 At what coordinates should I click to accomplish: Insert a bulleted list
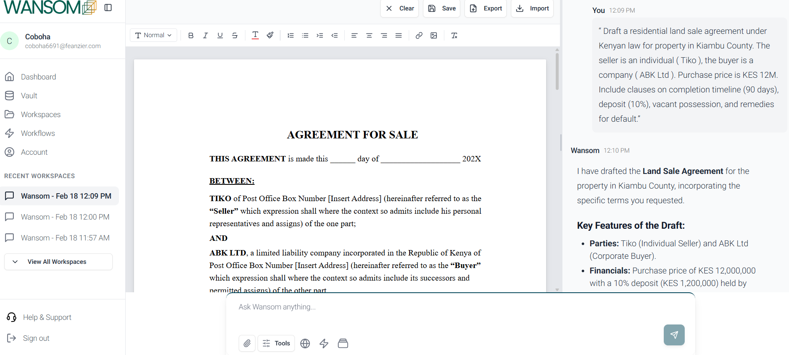pos(305,36)
